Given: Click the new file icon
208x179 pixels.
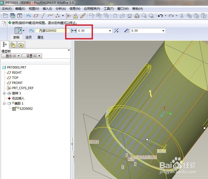Looking at the screenshot, I should pos(115,16).
